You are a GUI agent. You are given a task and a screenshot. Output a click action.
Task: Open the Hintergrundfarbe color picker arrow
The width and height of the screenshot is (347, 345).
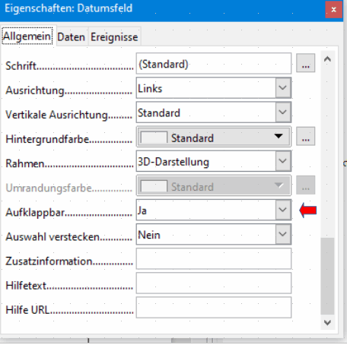pos(279,136)
